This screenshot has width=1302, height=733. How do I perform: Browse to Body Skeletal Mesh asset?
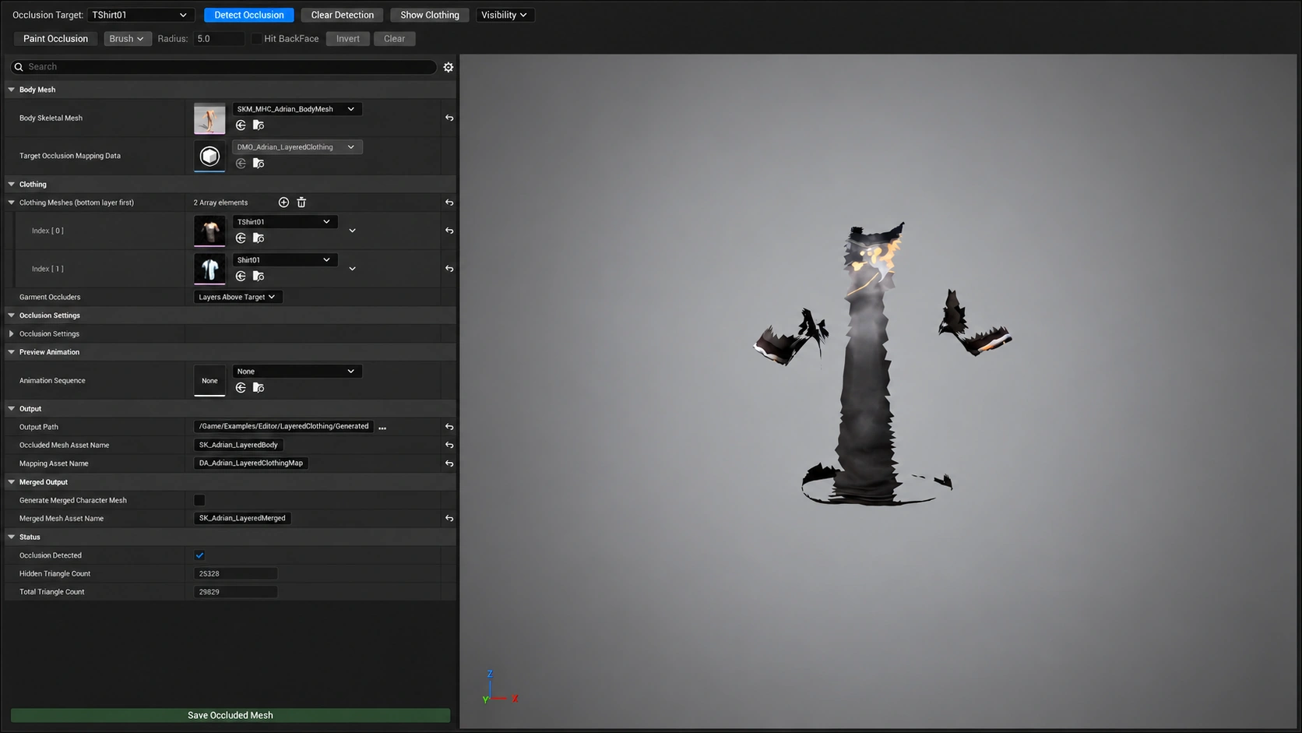pyautogui.click(x=259, y=125)
